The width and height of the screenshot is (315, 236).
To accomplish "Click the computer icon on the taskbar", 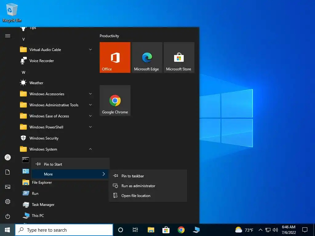I will click(196, 230).
